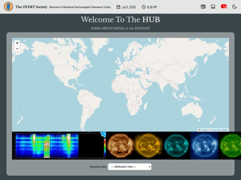241x180 pixels.
Task: Zoom in on the world map
Action: point(17,43)
